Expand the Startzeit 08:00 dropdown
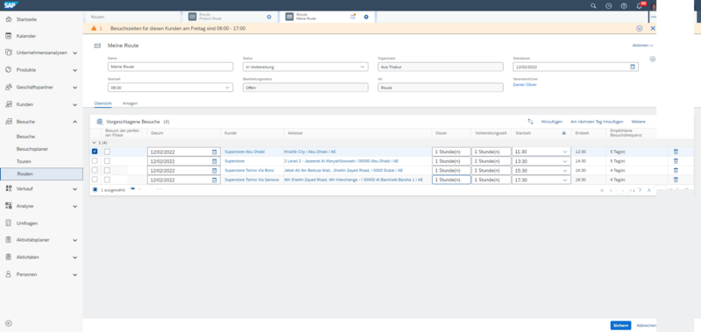701x332 pixels. point(170,88)
